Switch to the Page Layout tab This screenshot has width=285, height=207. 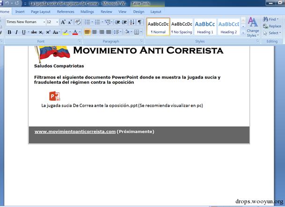point(41,12)
